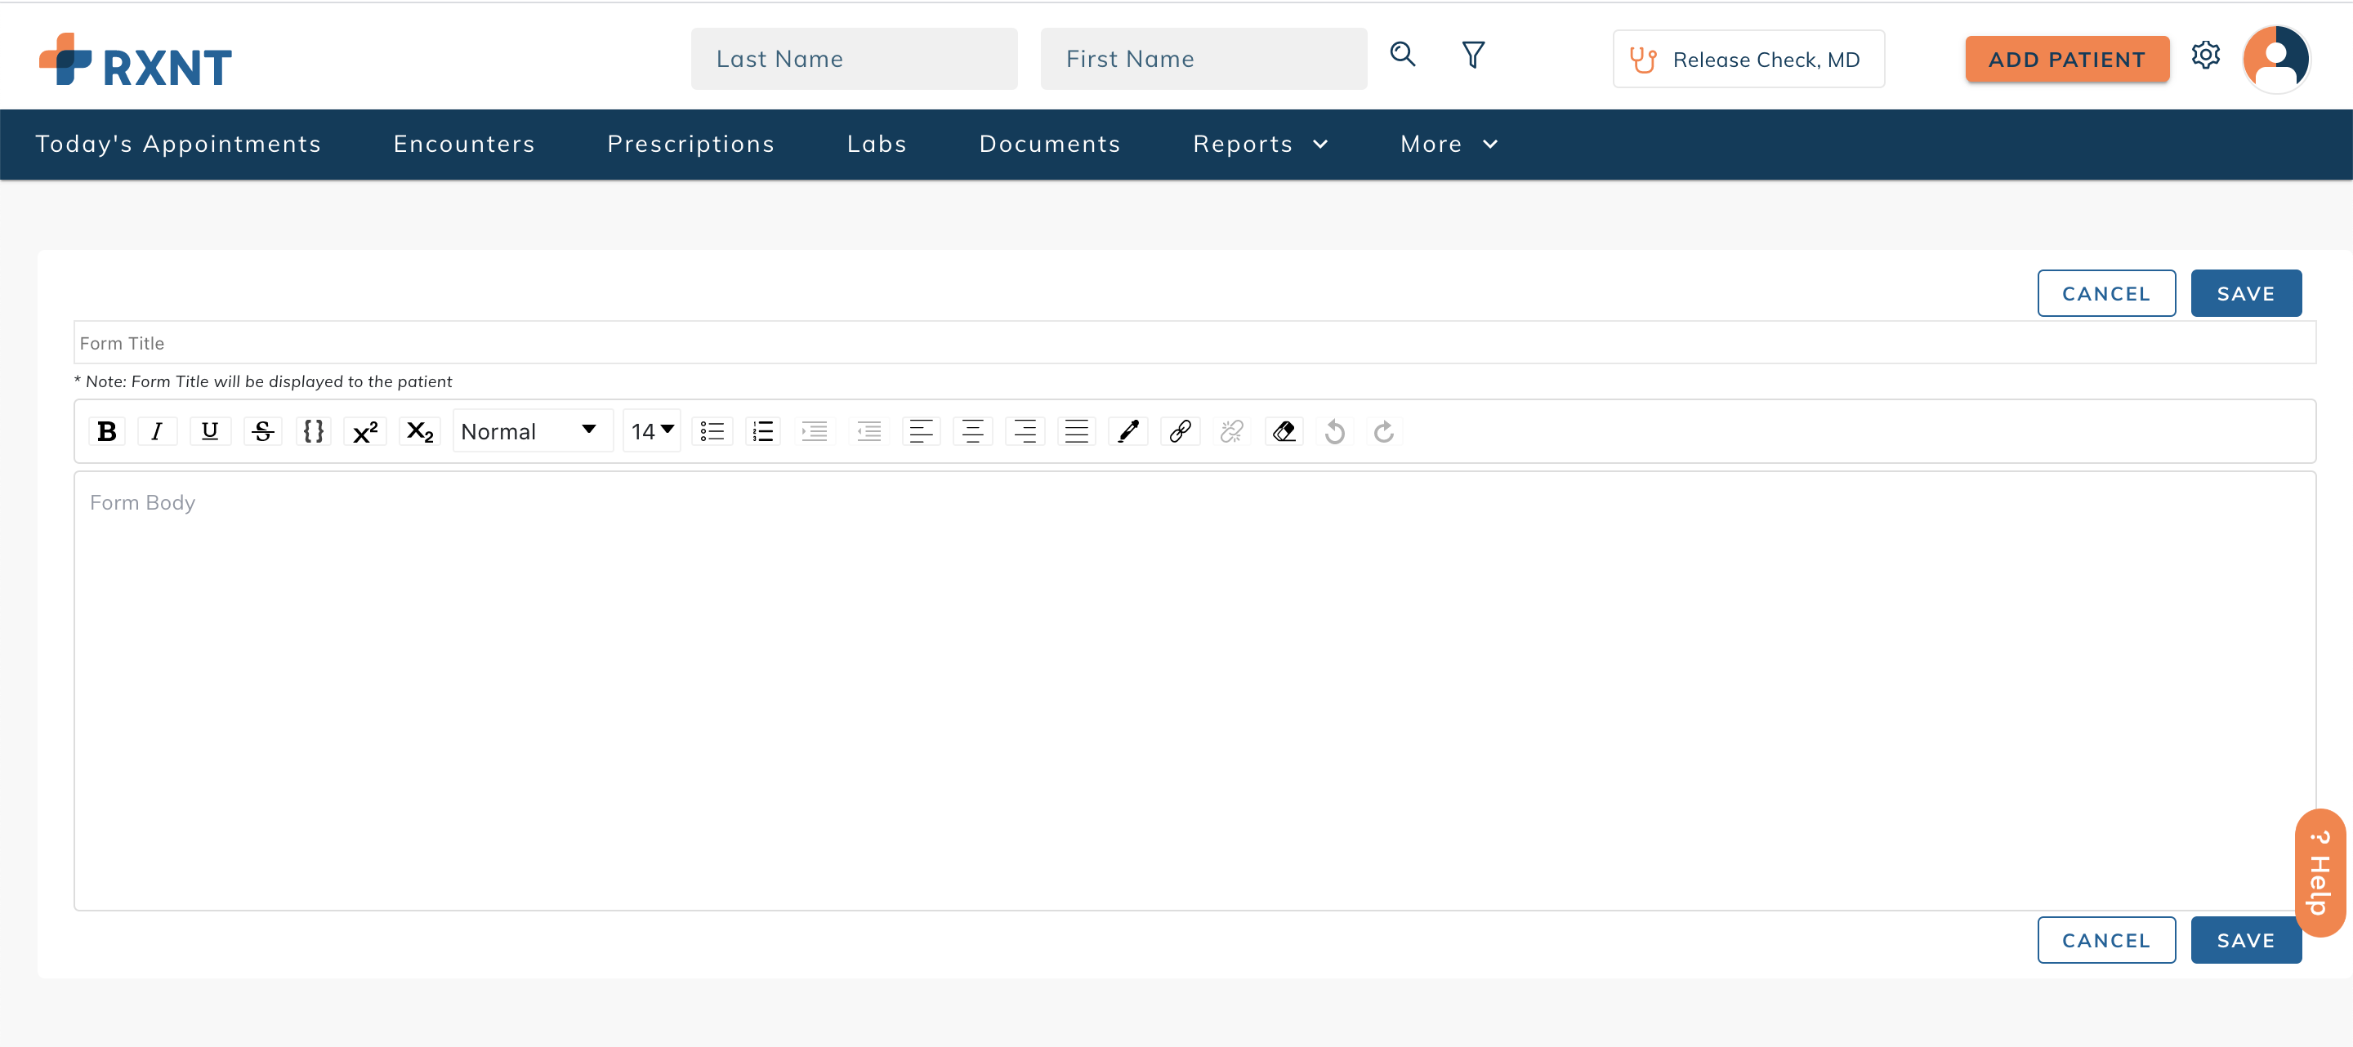
Task: Click the patient search magnifier icon
Action: point(1403,55)
